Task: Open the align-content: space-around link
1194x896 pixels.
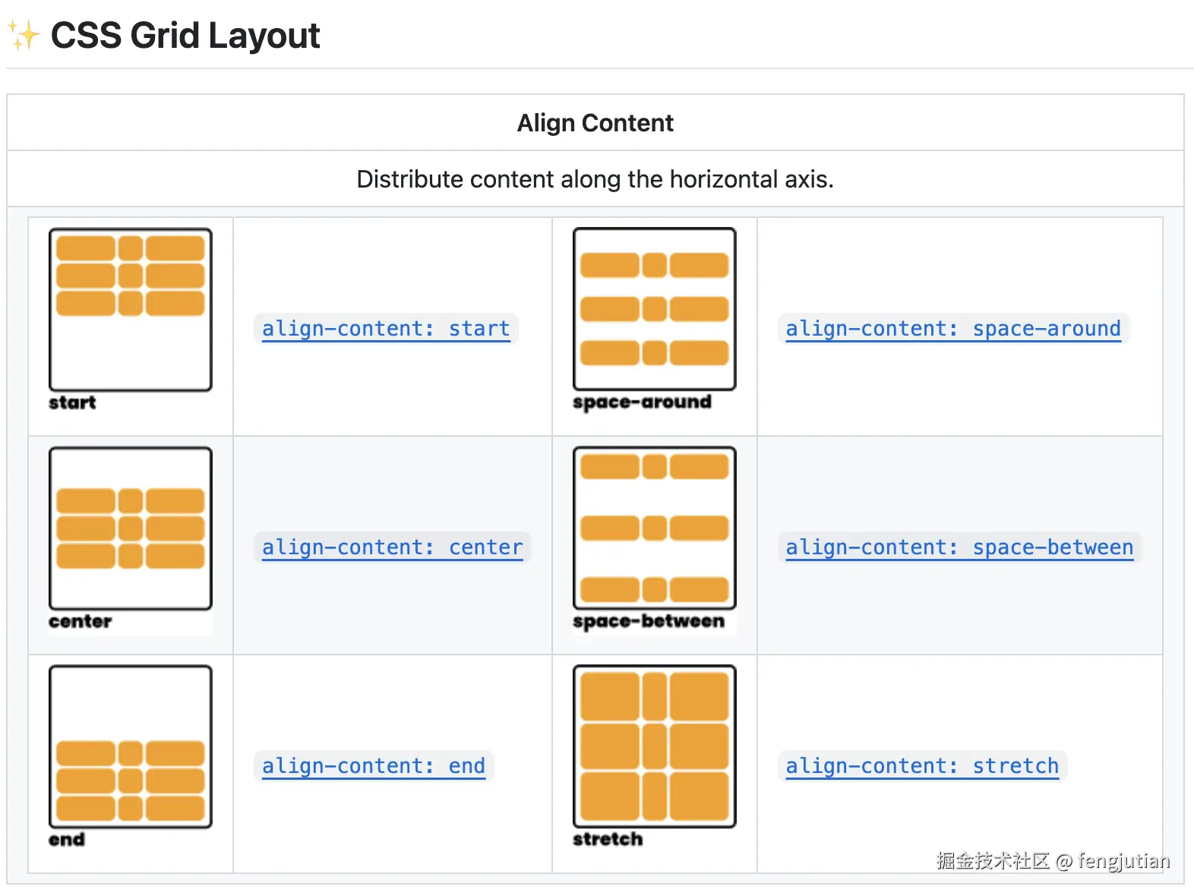Action: [952, 329]
